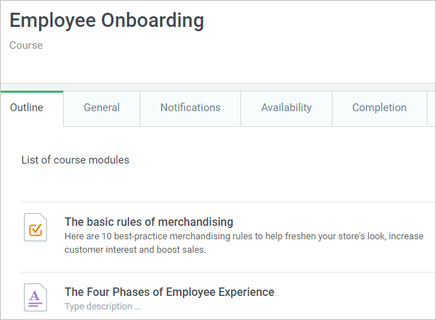Open "The Four Phases of Employee Experience" title
Screen dimensions: 436x320
(169, 292)
